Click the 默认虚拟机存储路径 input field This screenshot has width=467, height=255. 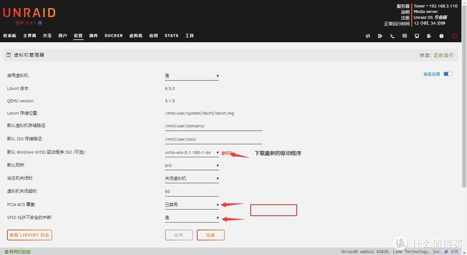pyautogui.click(x=214, y=126)
